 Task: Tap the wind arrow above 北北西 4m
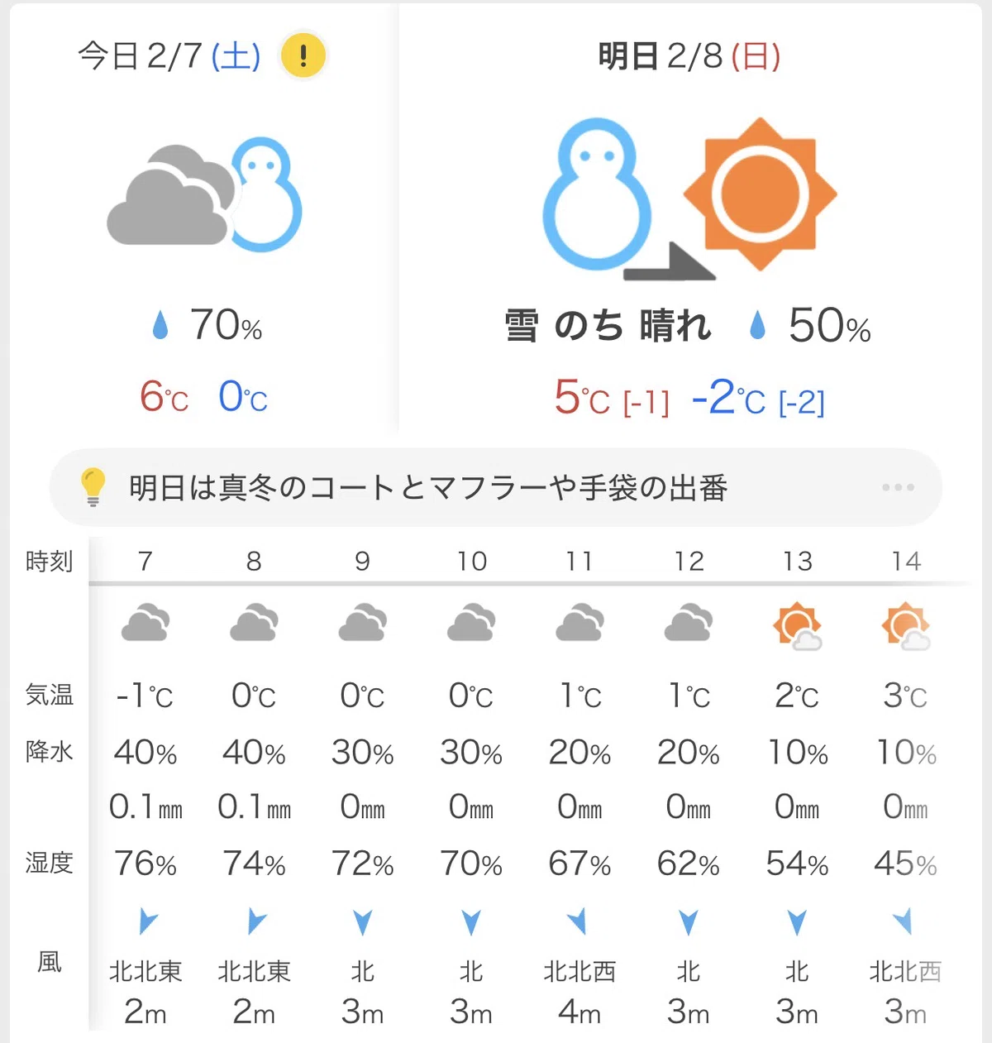579,920
